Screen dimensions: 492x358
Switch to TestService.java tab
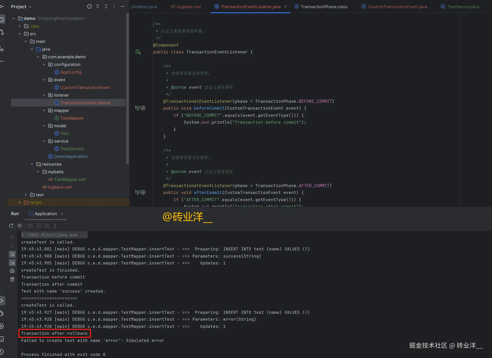(460, 7)
